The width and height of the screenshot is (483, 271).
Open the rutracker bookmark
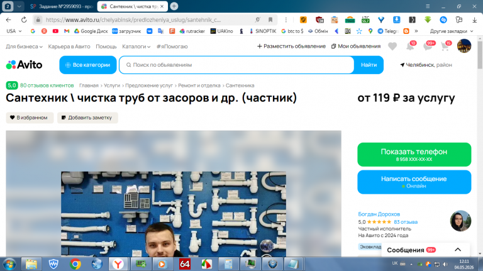(x=192, y=31)
